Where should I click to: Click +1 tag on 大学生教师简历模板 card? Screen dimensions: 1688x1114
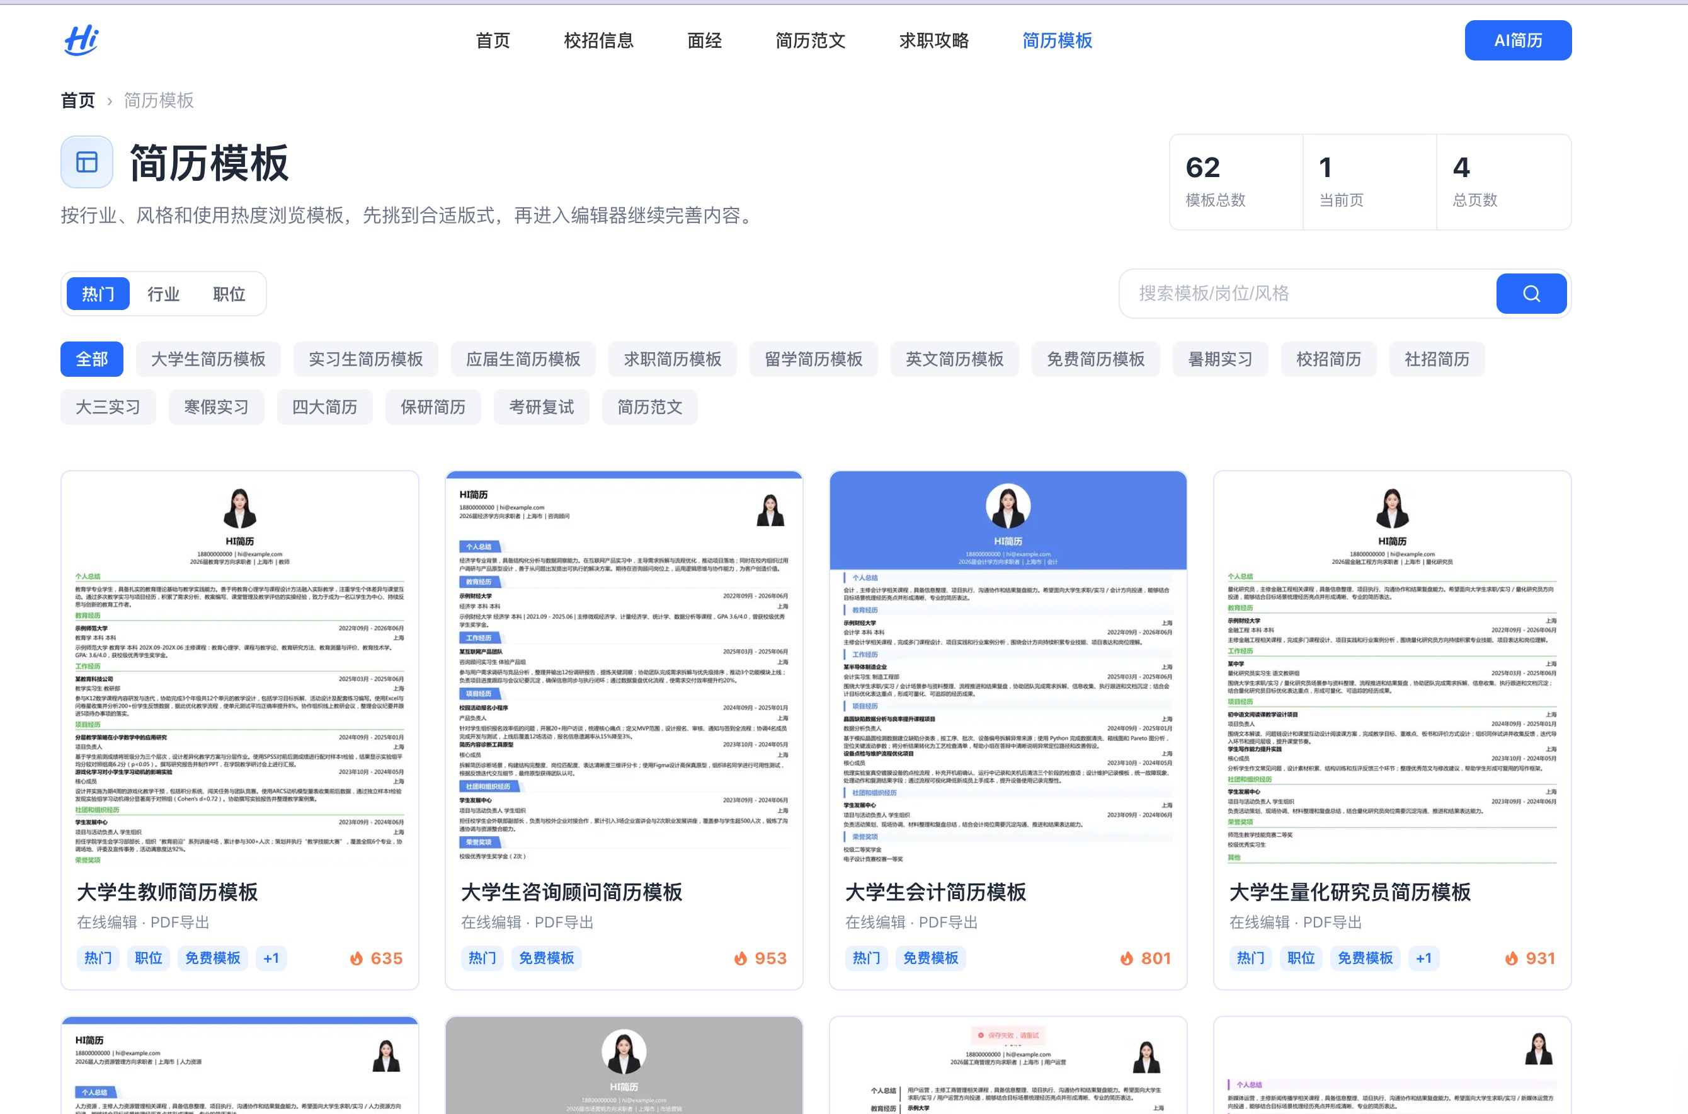pyautogui.click(x=271, y=958)
